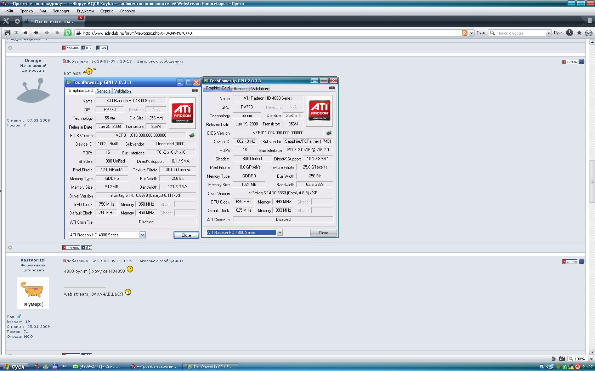595x371 pixels.
Task: Click camera icon in left GPU-Z screenshot
Action: [194, 90]
